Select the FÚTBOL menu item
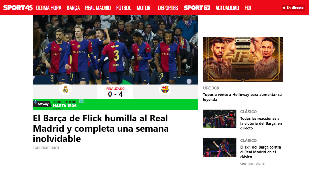Screen dimensions: 309x174 [x=124, y=8]
